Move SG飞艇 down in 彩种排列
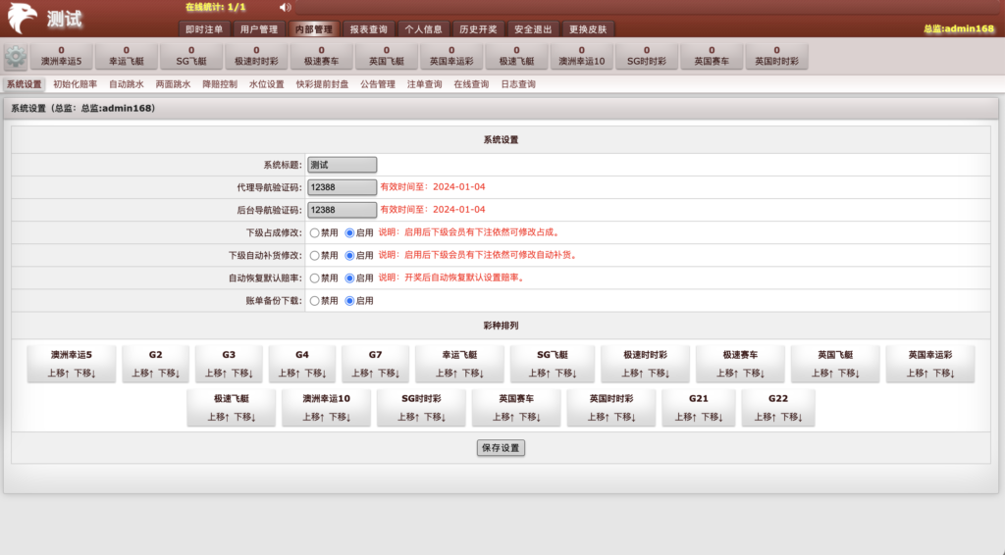Image resolution: width=1005 pixels, height=555 pixels. click(566, 373)
